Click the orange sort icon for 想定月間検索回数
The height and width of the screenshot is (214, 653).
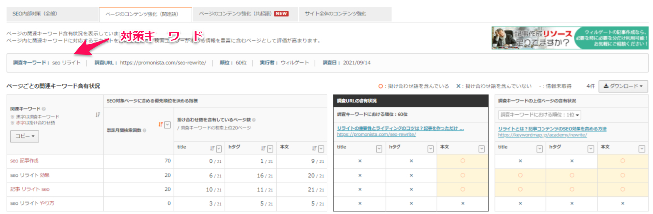click(161, 125)
